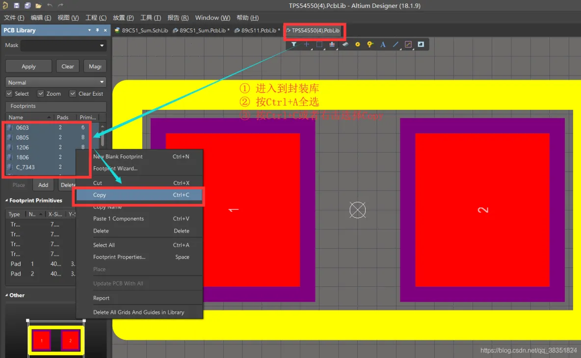Select the selection Filter funnel tool

294,45
